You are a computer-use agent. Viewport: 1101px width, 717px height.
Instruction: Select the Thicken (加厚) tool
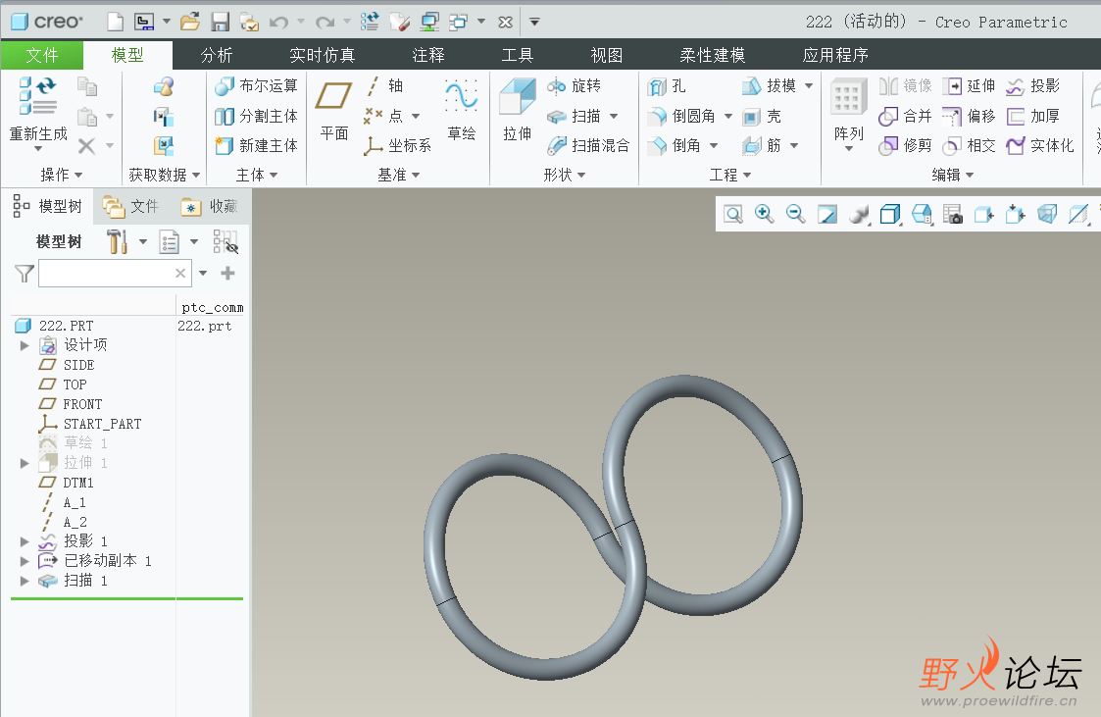coord(1033,116)
